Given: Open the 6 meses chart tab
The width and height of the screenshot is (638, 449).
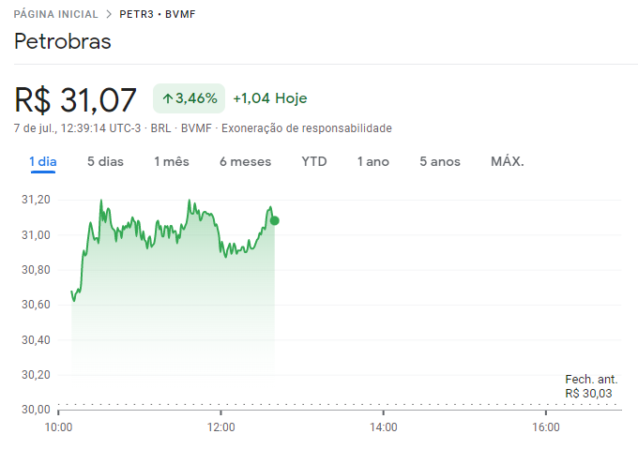Looking at the screenshot, I should pyautogui.click(x=245, y=161).
